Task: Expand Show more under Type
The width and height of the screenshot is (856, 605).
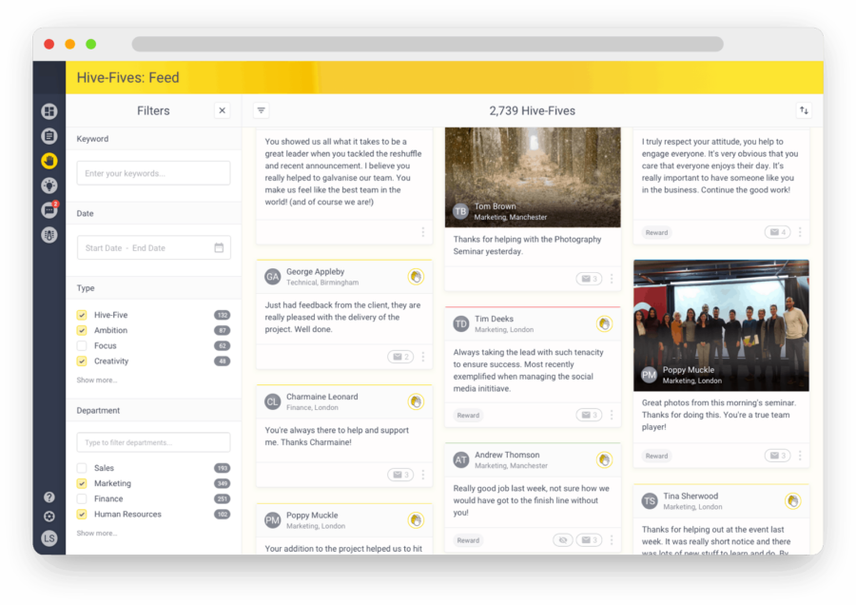Action: tap(97, 381)
